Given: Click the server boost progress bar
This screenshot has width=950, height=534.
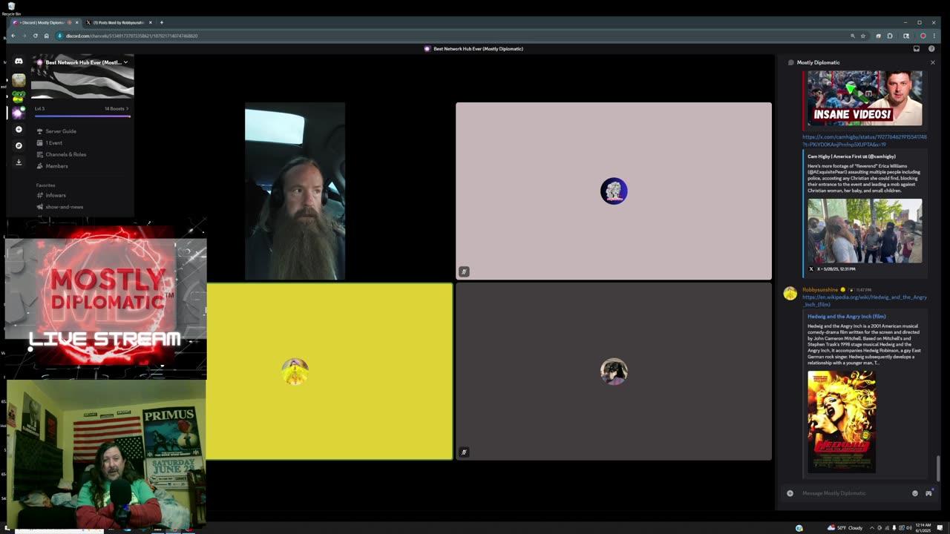Looking at the screenshot, I should [82, 116].
